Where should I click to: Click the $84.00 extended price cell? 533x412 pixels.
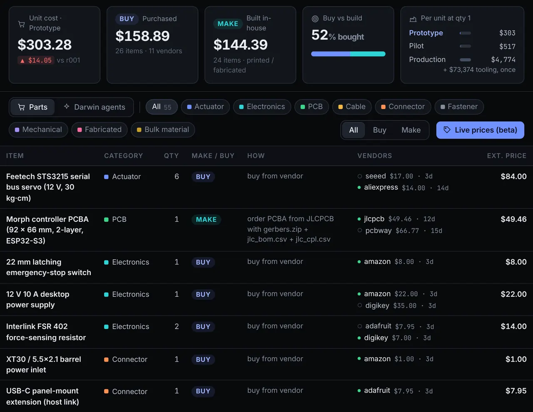pos(513,176)
